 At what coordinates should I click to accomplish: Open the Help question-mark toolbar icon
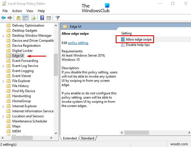pyautogui.click(x=42, y=18)
